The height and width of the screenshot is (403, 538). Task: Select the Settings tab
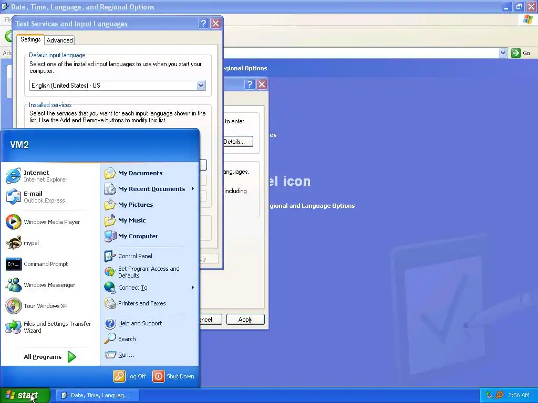click(30, 39)
